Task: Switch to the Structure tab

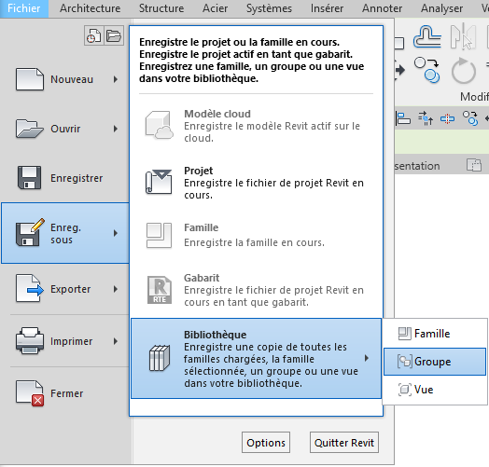Action: (x=161, y=8)
